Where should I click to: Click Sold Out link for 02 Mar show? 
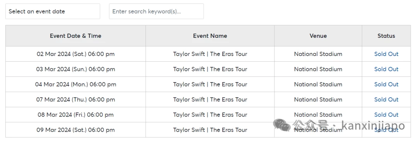pos(386,54)
